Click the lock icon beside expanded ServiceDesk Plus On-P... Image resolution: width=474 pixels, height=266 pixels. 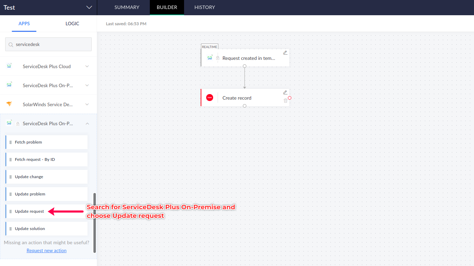tap(18, 123)
